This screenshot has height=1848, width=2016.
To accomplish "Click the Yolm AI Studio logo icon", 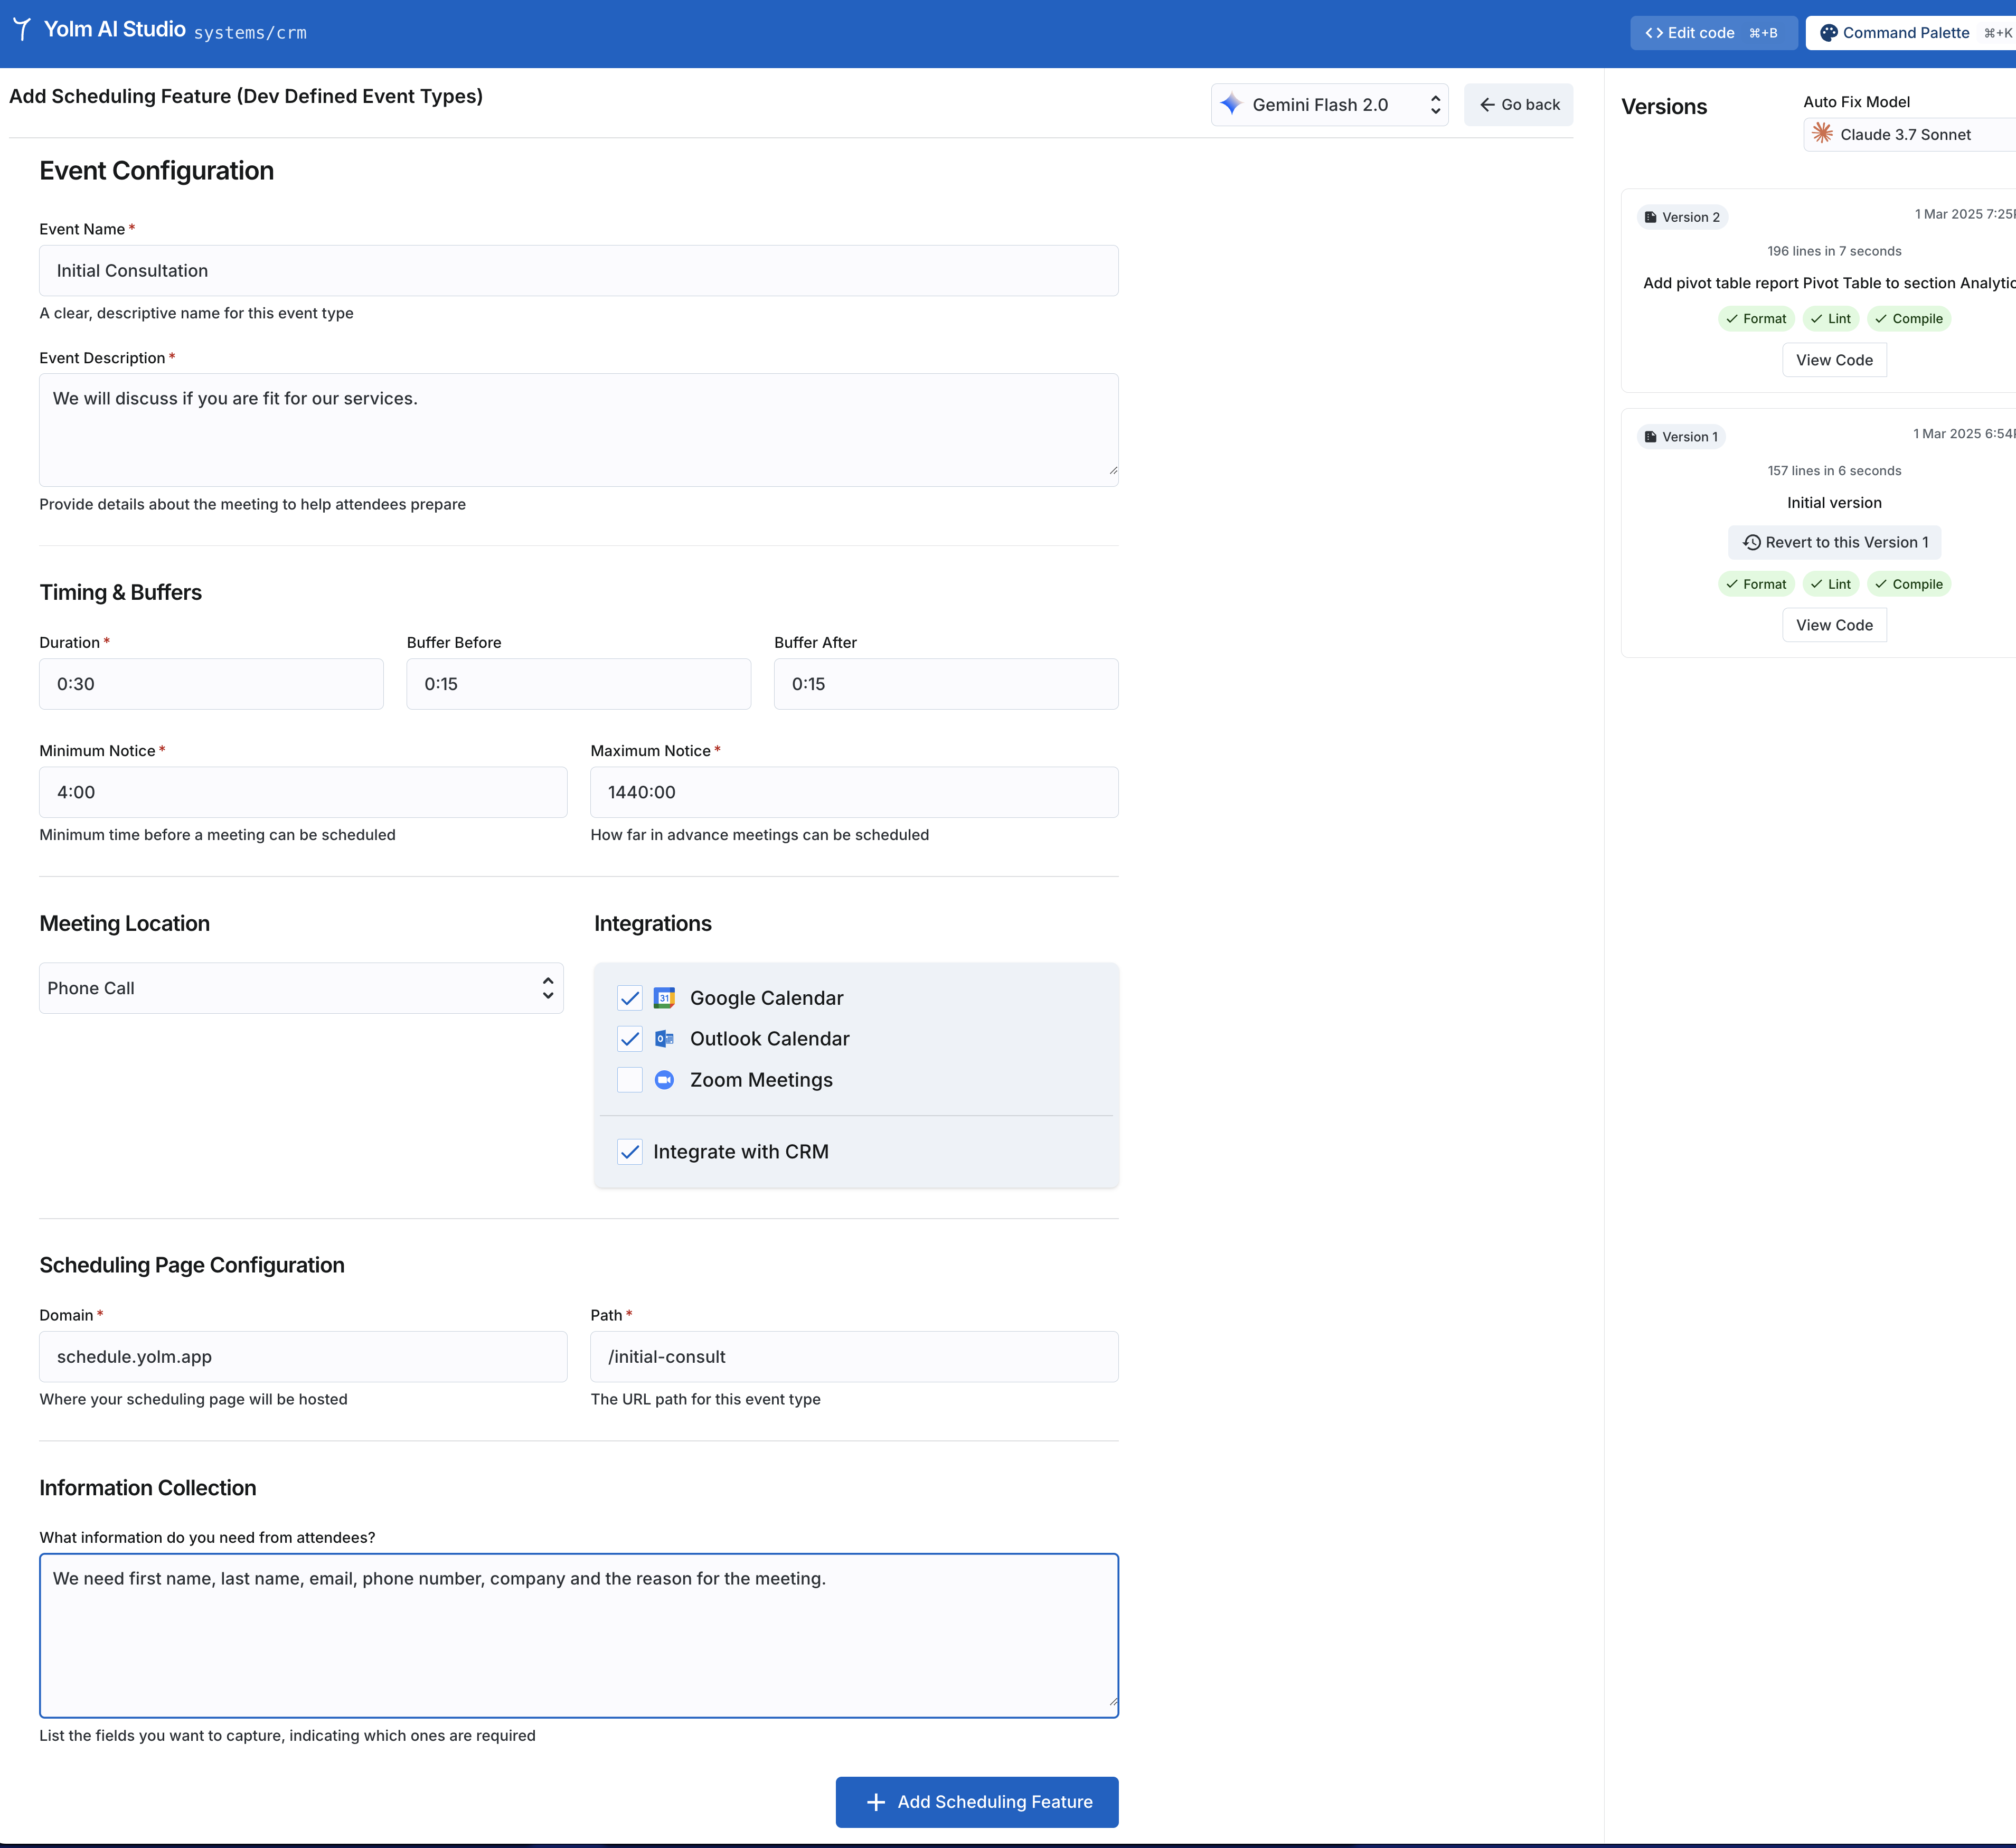I will 22,30.
